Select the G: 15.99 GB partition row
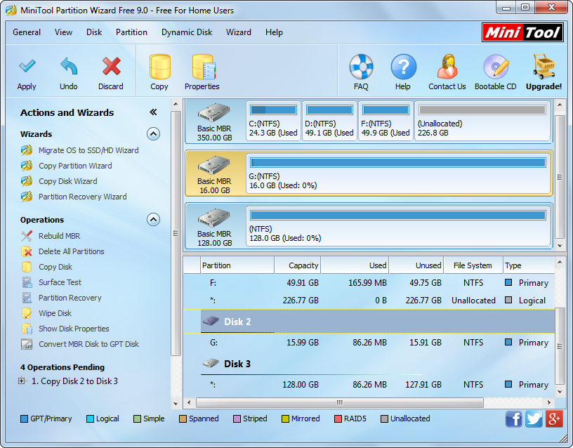 click(369, 343)
